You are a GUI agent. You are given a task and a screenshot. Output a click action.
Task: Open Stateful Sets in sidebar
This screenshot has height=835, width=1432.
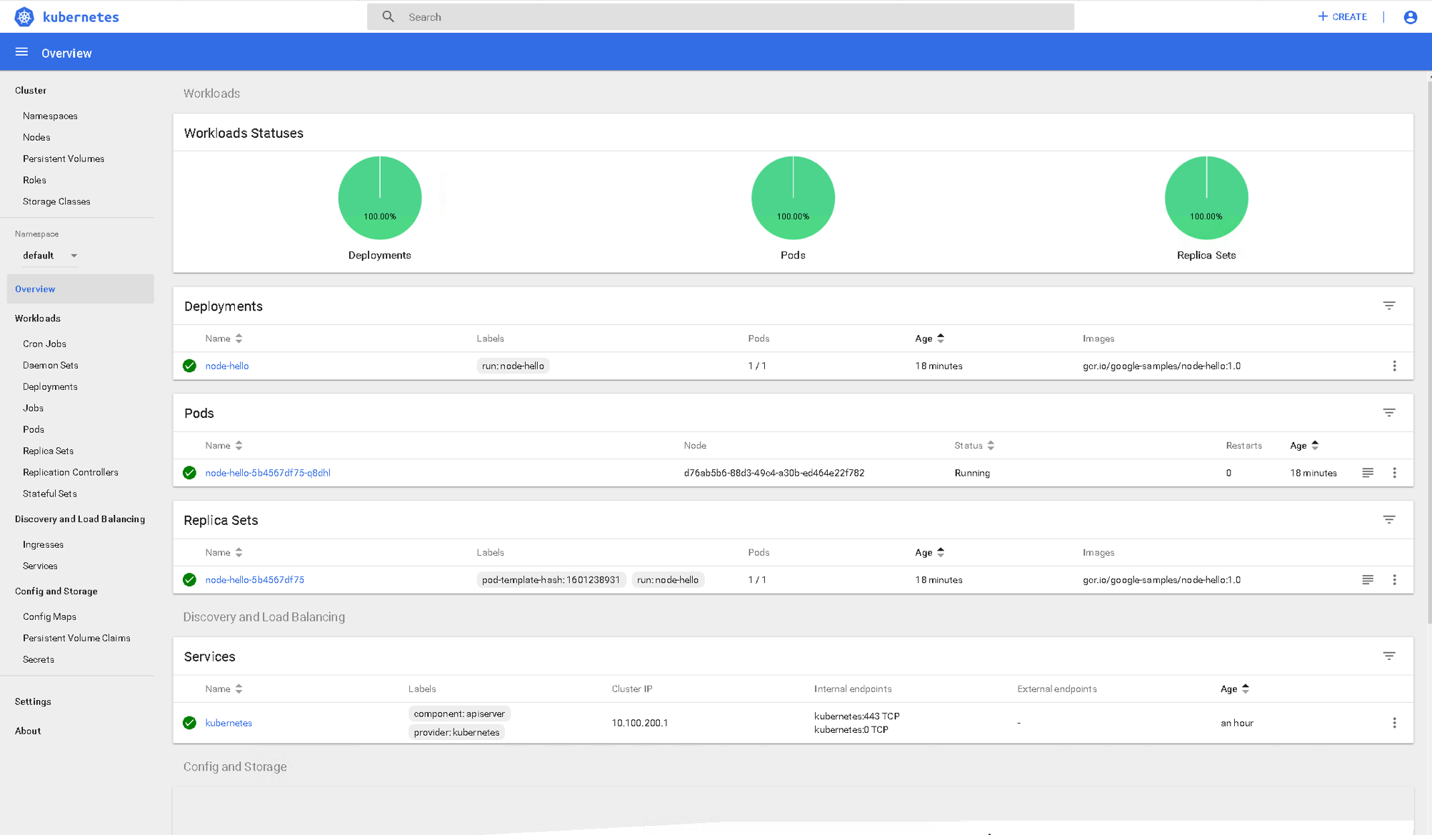coord(49,494)
